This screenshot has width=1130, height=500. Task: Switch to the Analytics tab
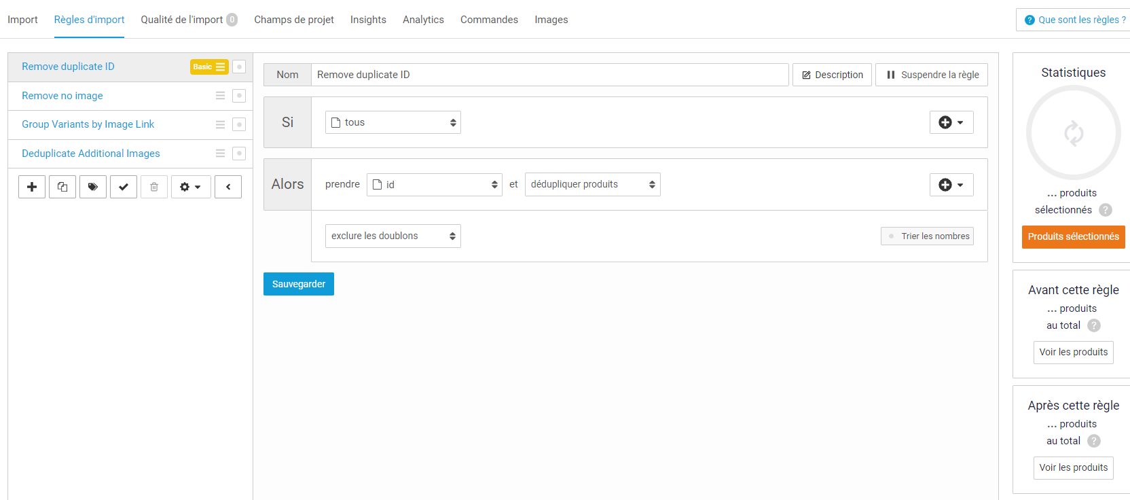[x=423, y=20]
